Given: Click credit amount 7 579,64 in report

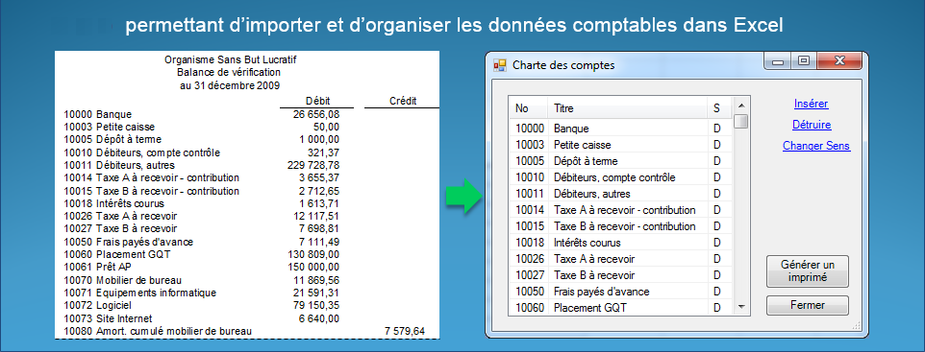Looking at the screenshot, I should pos(404,332).
